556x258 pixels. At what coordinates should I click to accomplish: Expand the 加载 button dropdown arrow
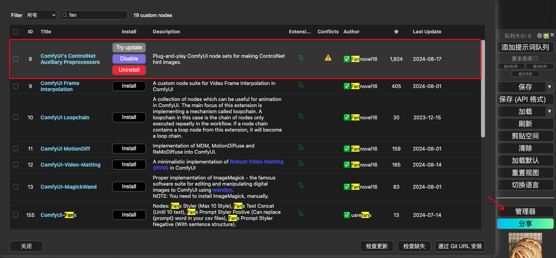[x=549, y=111]
